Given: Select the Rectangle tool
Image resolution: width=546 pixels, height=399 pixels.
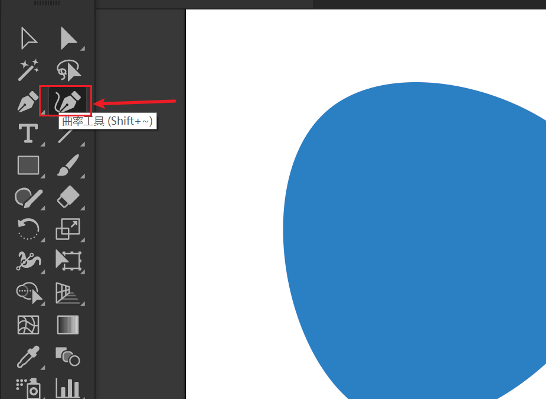Looking at the screenshot, I should coord(28,165).
